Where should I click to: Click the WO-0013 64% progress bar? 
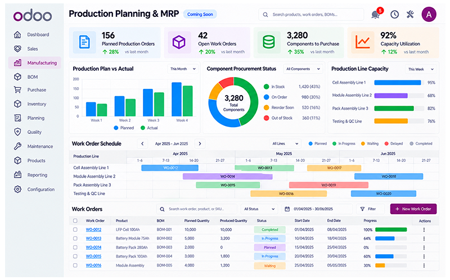coord(391,238)
